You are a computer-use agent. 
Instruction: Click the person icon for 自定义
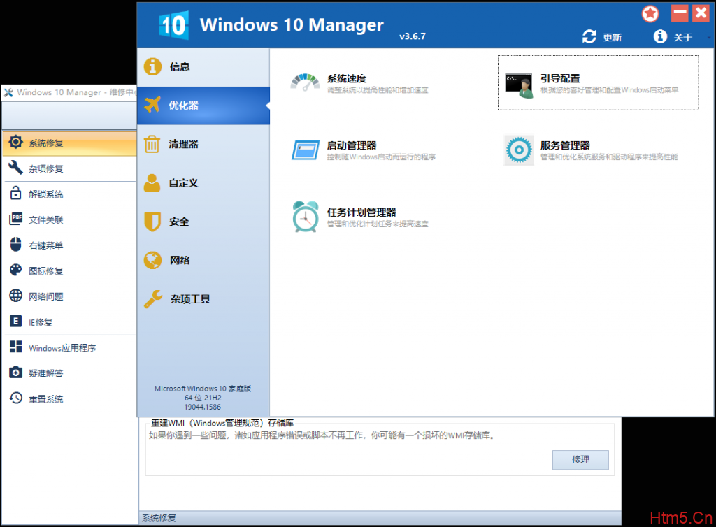click(x=152, y=183)
